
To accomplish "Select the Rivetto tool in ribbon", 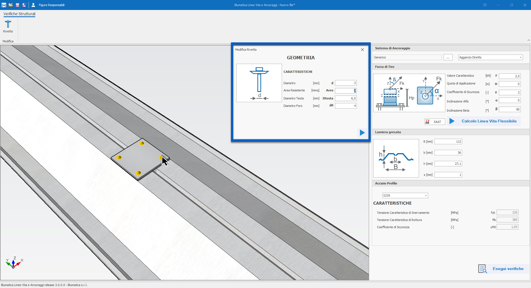I will pos(8,26).
